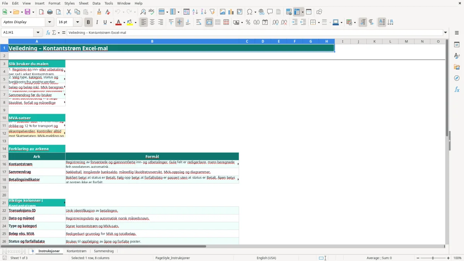The width and height of the screenshot is (464, 261).
Task: Open the sidebar Gallery panel icon
Action: (x=457, y=67)
